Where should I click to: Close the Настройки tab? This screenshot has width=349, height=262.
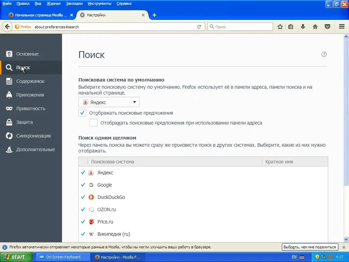pos(143,15)
